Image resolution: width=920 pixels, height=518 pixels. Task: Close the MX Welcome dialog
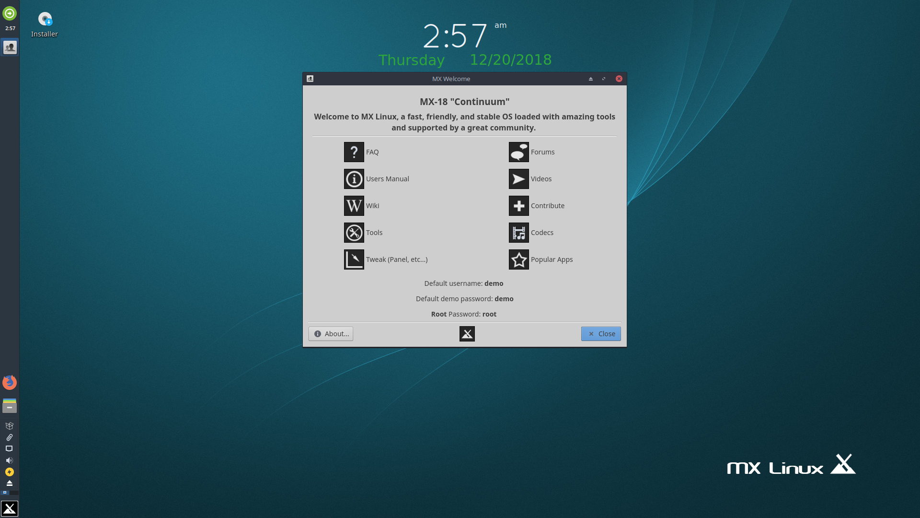pyautogui.click(x=601, y=333)
